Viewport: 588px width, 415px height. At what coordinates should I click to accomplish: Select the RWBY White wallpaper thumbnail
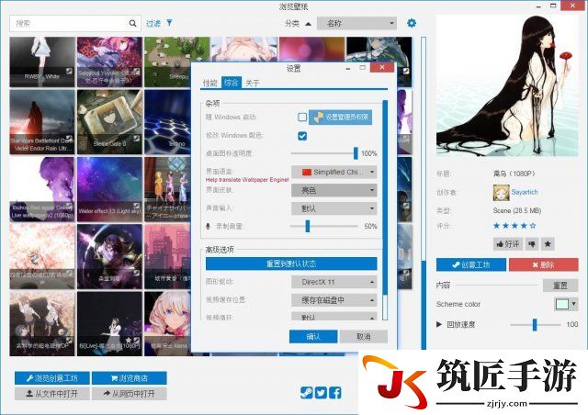42,62
